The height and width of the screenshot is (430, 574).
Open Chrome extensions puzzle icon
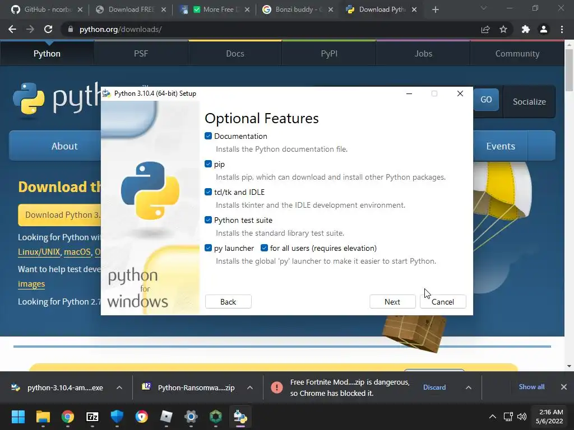coord(526,29)
